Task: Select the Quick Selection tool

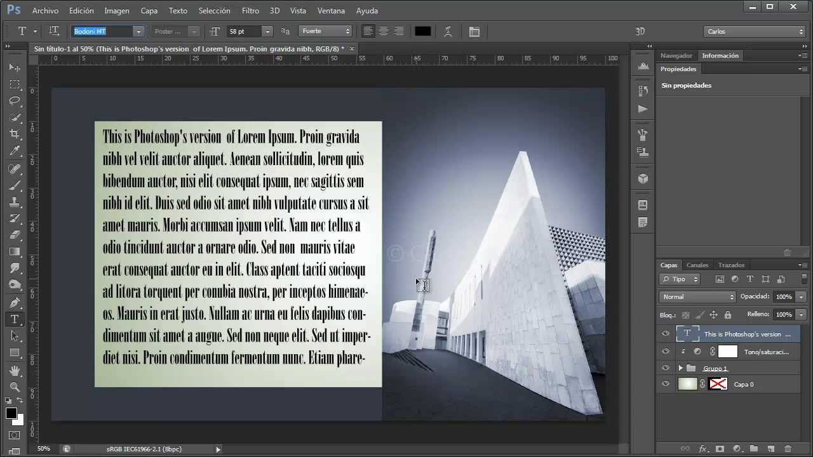Action: click(x=15, y=117)
